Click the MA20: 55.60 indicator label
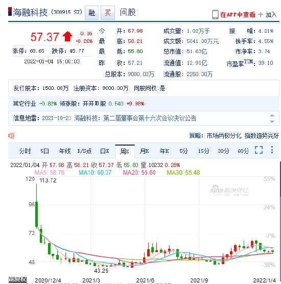This screenshot has height=284, width=281. tap(139, 173)
